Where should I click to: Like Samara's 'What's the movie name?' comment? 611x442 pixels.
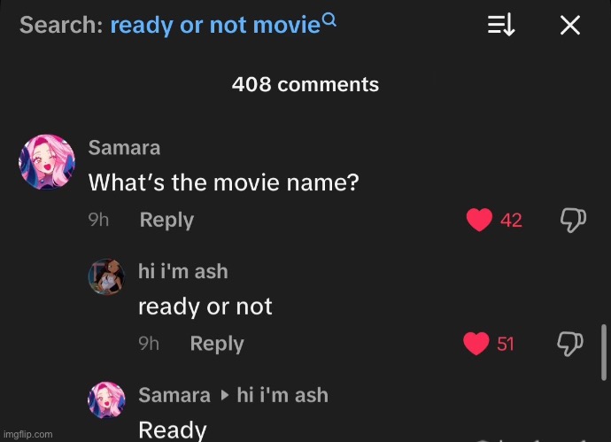479,220
